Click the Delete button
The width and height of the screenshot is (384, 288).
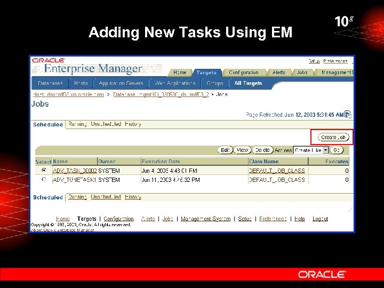tap(262, 150)
